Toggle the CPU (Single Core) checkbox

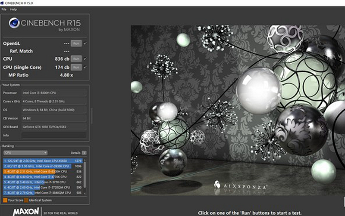pyautogui.click(x=85, y=67)
